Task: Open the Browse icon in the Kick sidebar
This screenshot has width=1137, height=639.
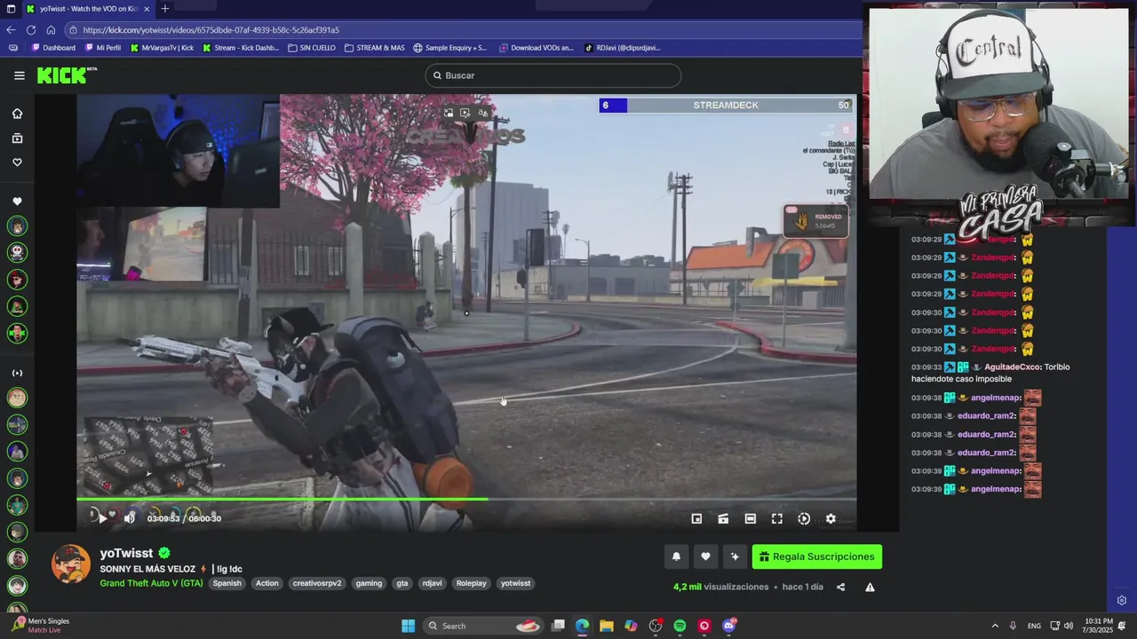Action: 17,138
